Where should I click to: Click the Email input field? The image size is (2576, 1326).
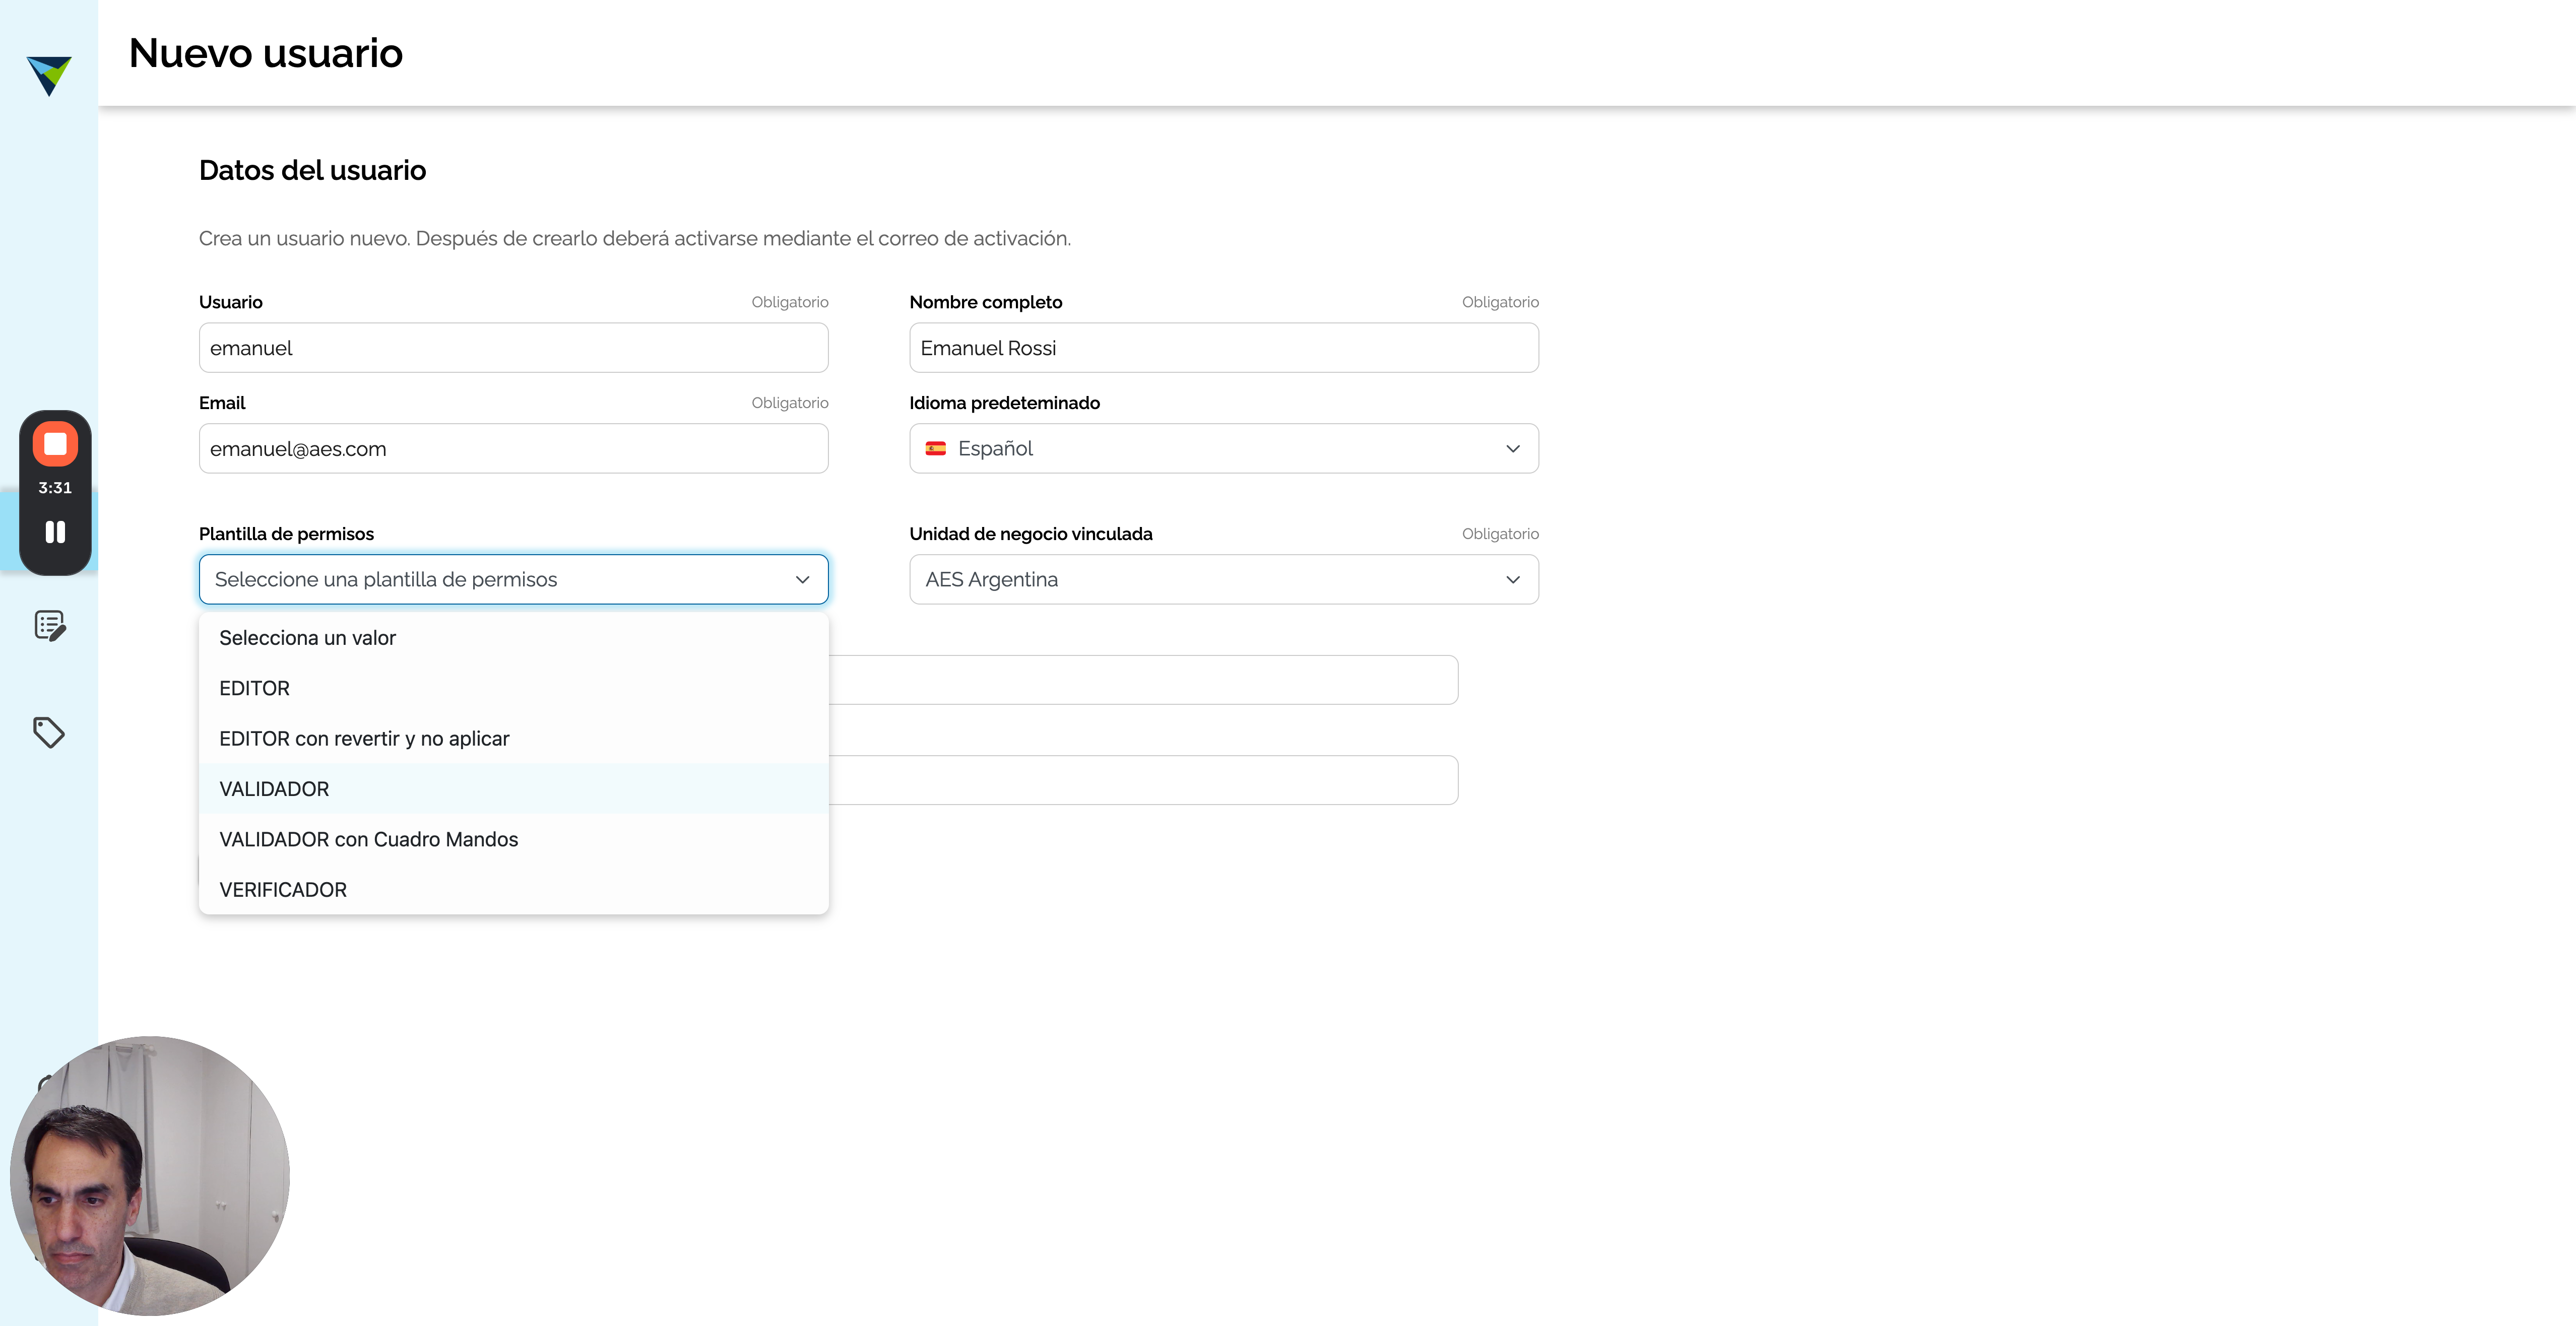[x=514, y=449]
